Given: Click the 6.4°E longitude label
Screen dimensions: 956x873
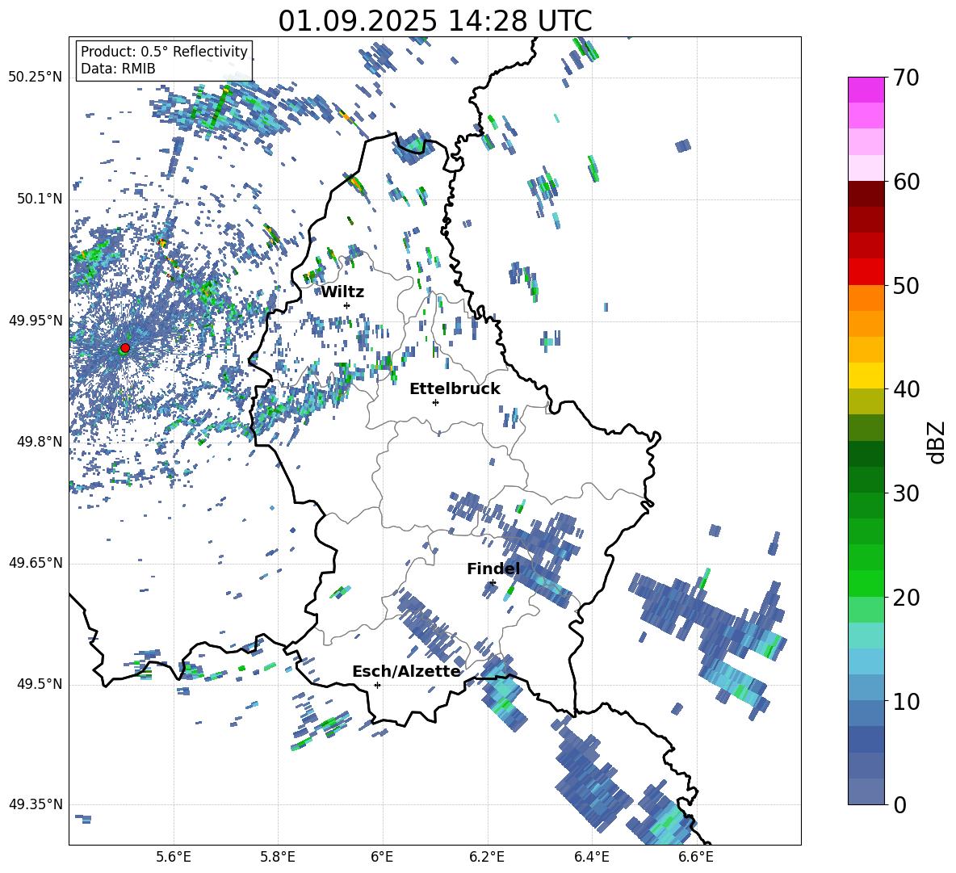Looking at the screenshot, I should [x=591, y=857].
